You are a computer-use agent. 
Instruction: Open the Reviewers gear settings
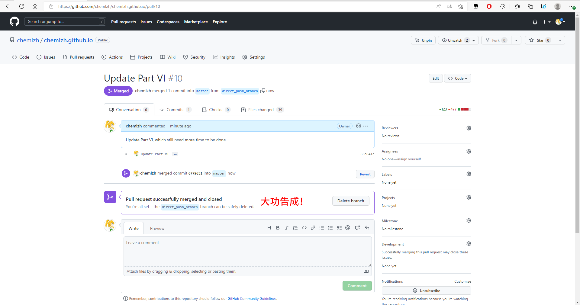tap(469, 128)
